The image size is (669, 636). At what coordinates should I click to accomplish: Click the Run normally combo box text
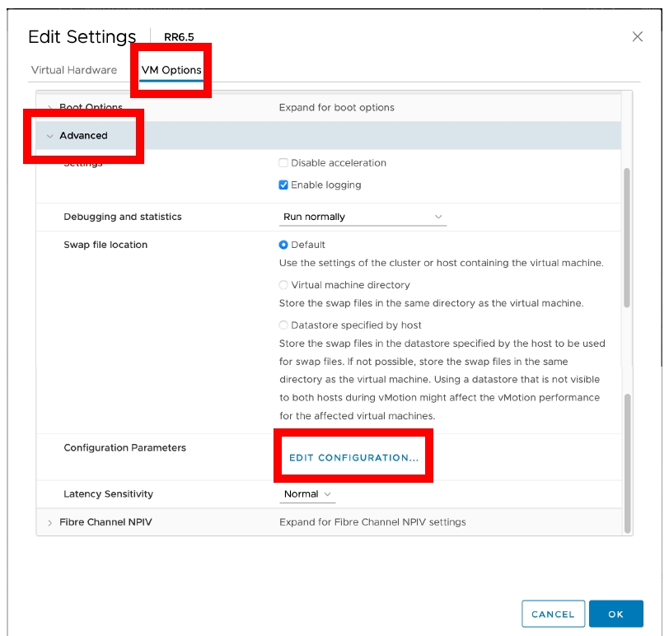pos(314,217)
